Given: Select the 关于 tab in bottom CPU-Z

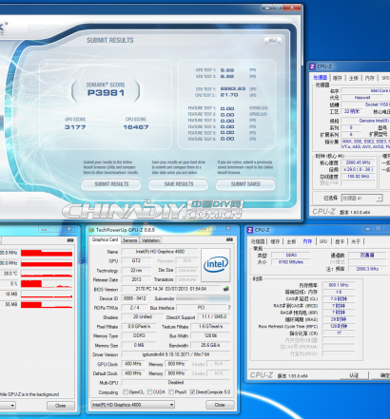Looking at the screenshot, I should coord(356,241).
